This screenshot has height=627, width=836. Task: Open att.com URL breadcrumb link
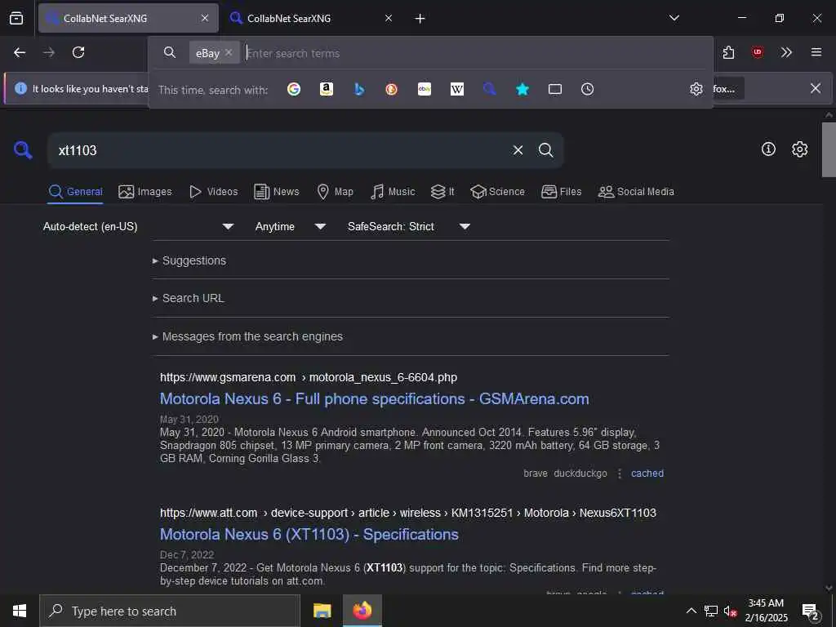408,513
